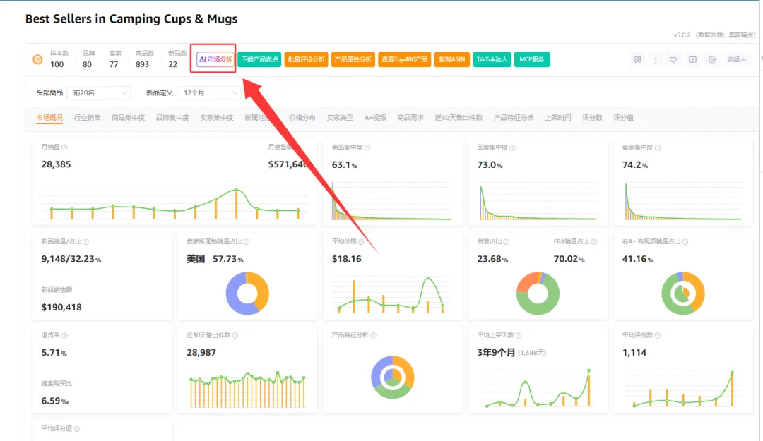
Task: Switch to the 卖家类型 tab
Action: click(340, 118)
